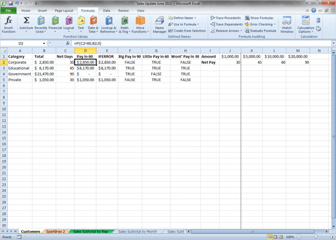The image size is (336, 240).
Task: Open the Excel Help question mark
Action: 313,10
